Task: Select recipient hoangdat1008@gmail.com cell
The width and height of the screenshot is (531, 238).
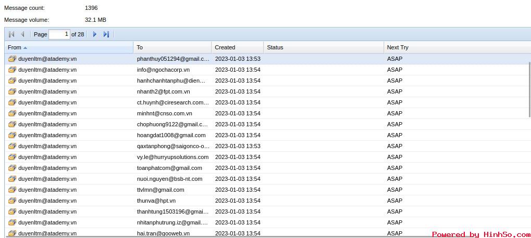Action: point(172,135)
